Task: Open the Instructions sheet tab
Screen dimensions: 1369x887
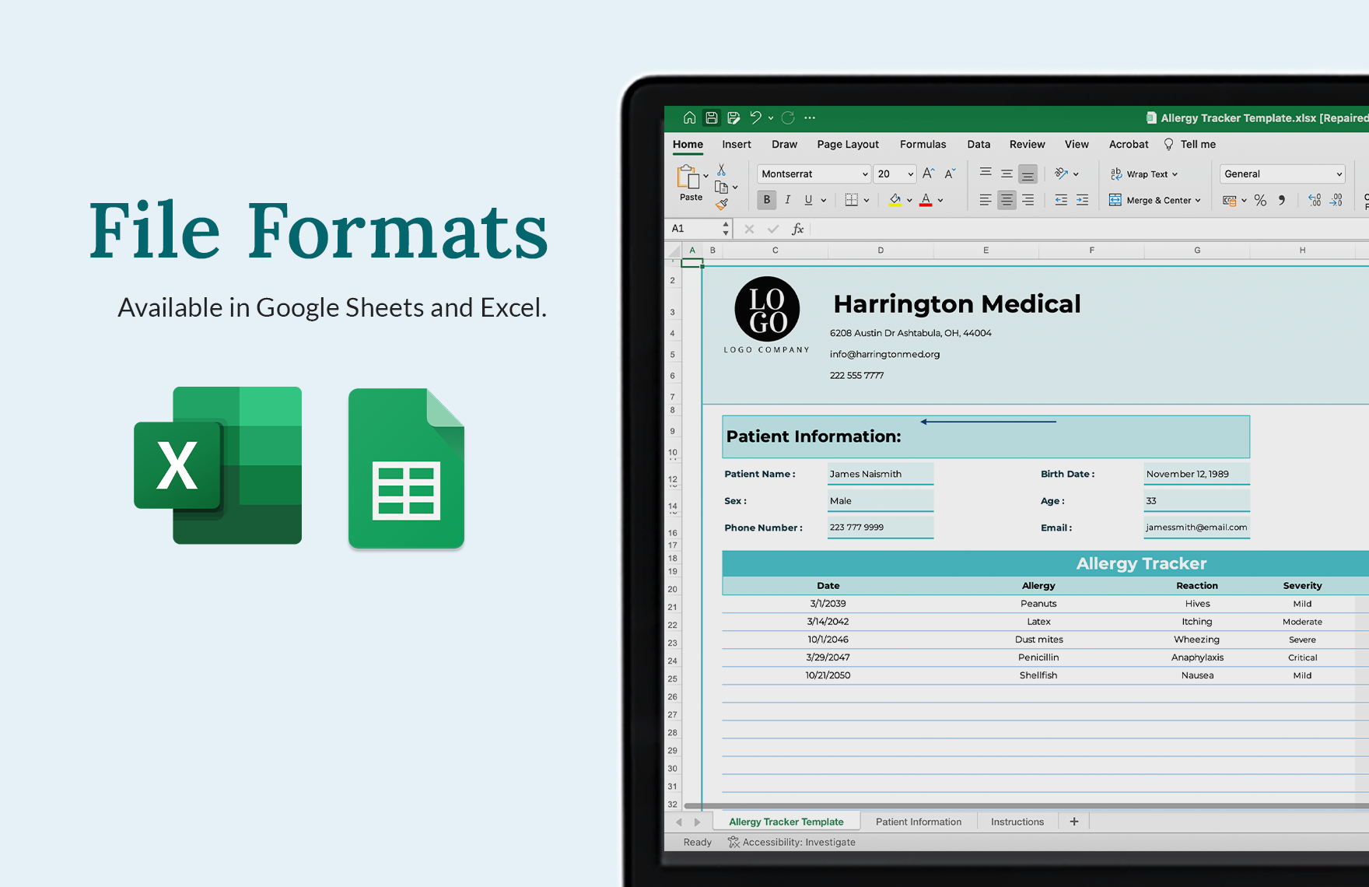Action: [x=1017, y=822]
